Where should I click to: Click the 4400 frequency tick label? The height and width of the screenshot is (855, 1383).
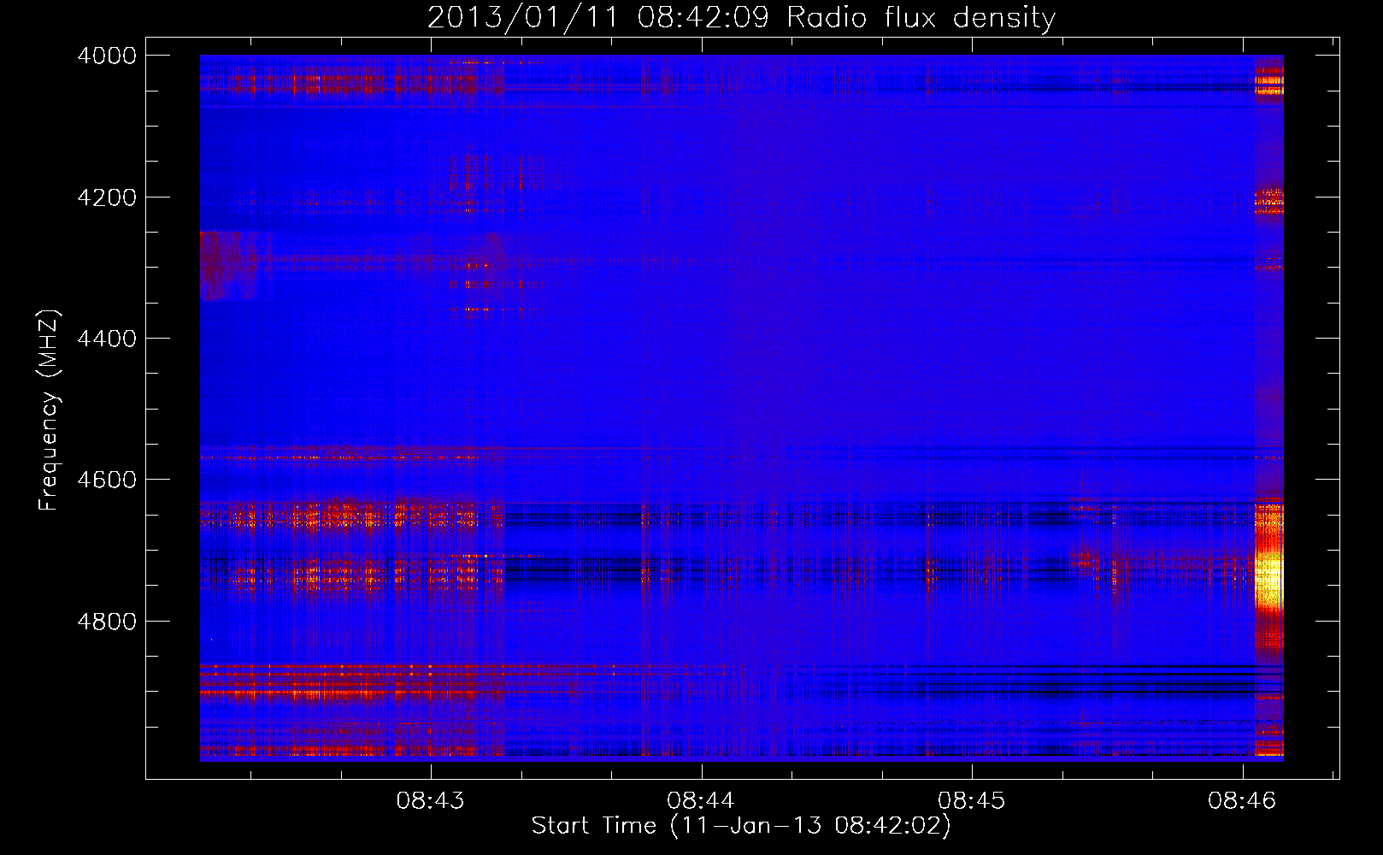coord(107,339)
